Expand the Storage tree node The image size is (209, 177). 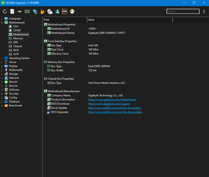tap(2, 74)
